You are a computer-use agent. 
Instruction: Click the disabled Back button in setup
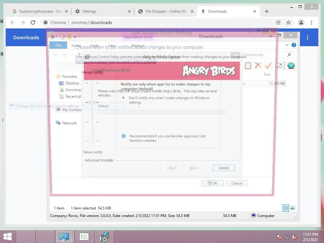click(171, 168)
